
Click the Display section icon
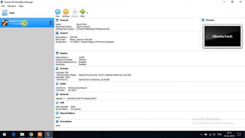57,53
